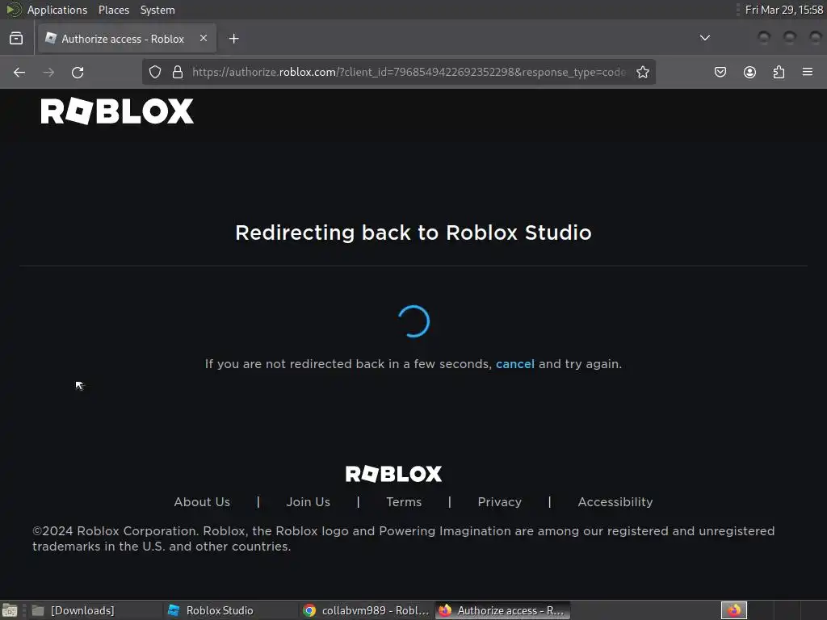Open a new tab with the plus button
The height and width of the screenshot is (620, 827).
[233, 39]
